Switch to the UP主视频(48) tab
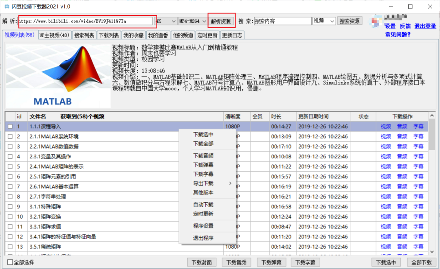This screenshot has height=269, width=440. coord(55,35)
